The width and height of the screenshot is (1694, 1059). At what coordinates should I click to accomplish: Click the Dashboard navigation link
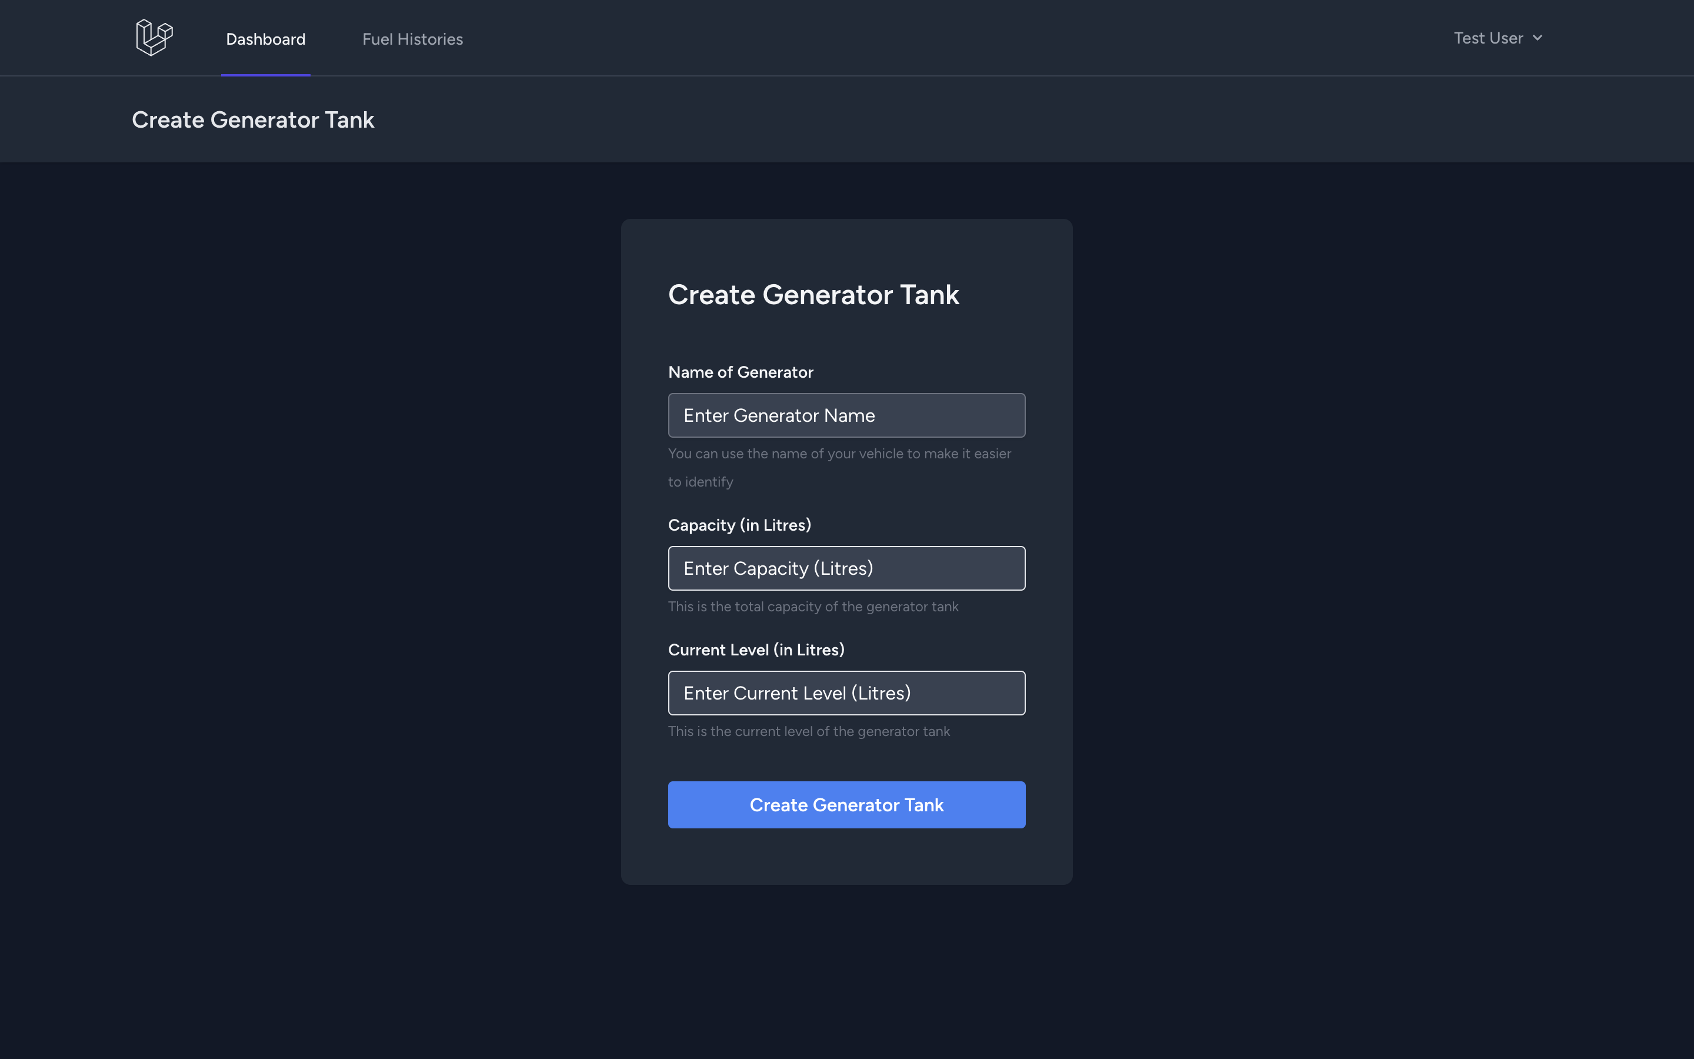click(265, 38)
